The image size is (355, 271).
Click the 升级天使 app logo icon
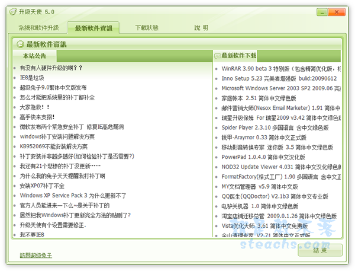[13, 11]
